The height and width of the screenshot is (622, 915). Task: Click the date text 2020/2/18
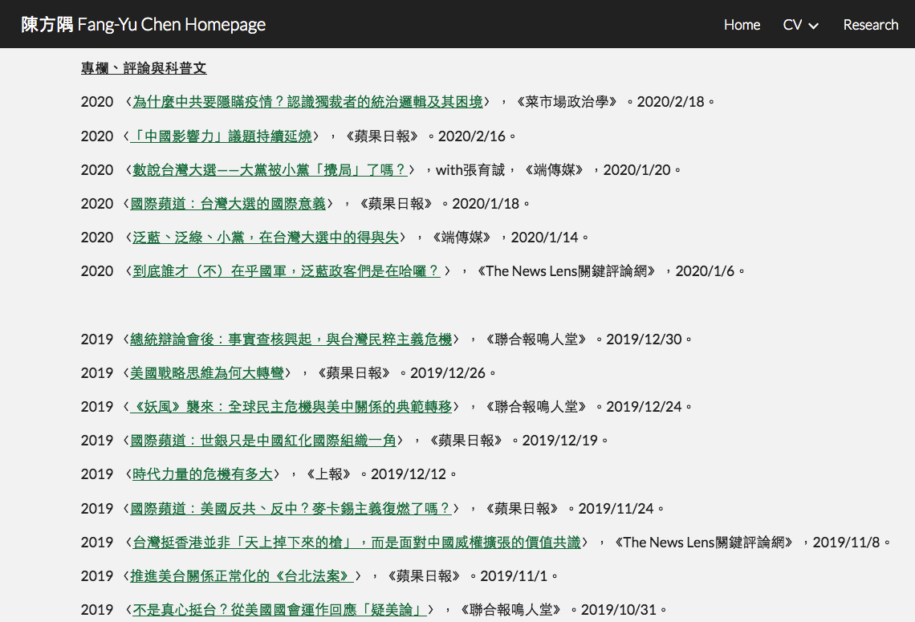670,102
